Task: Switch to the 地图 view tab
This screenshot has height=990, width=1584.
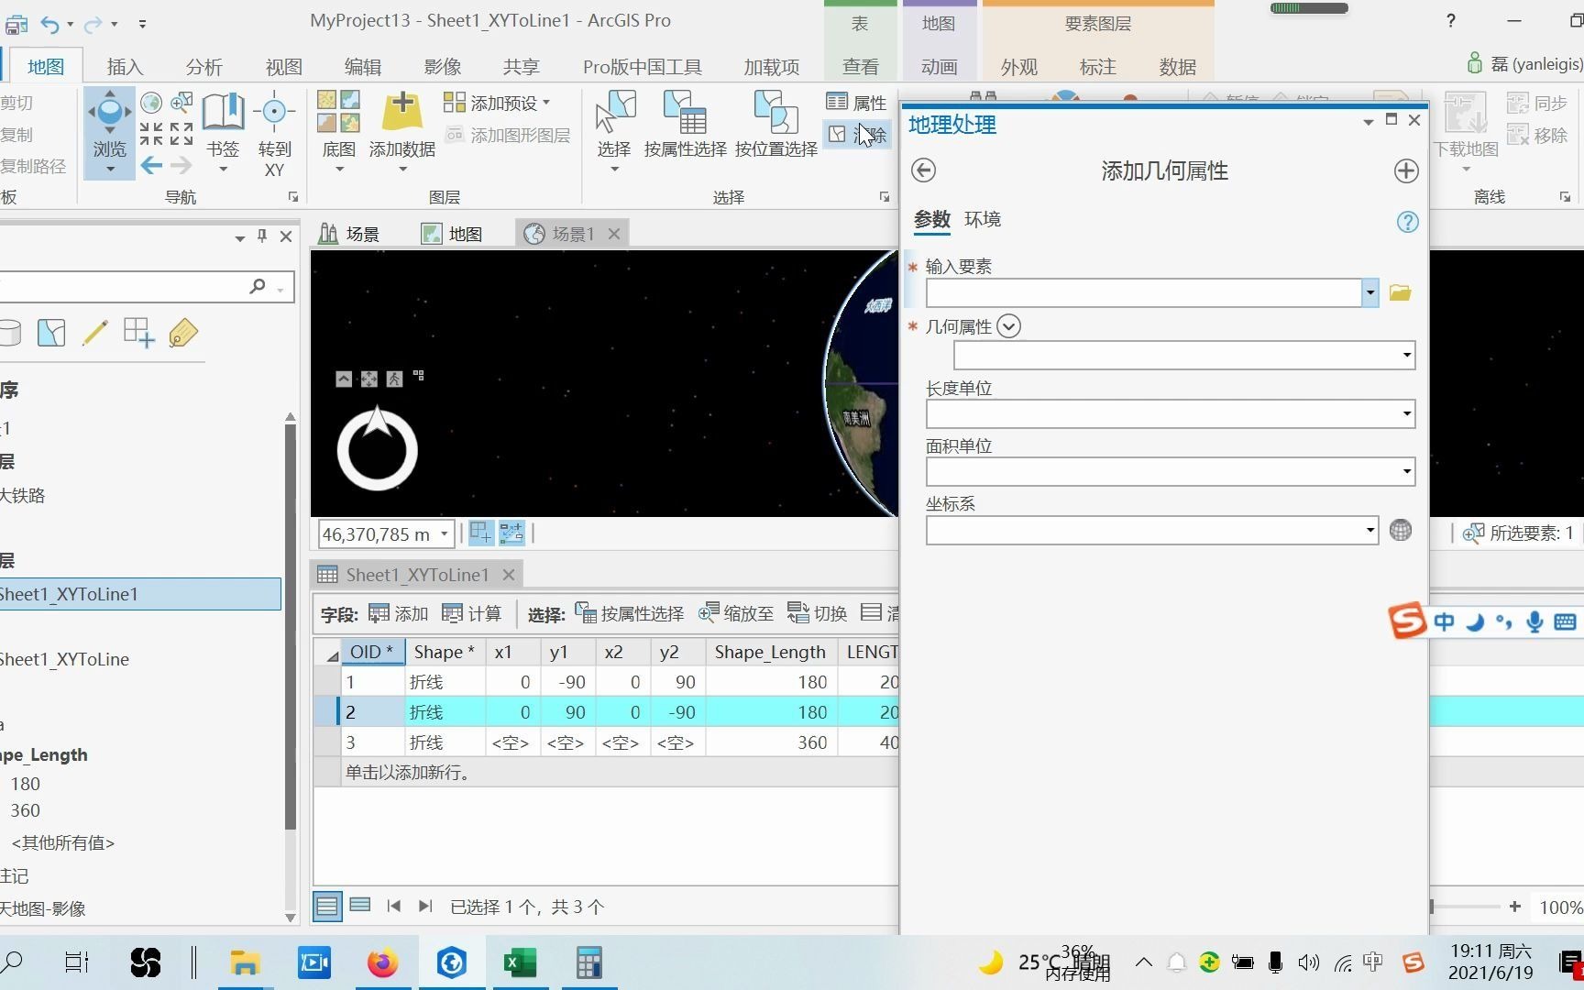Action: (452, 234)
